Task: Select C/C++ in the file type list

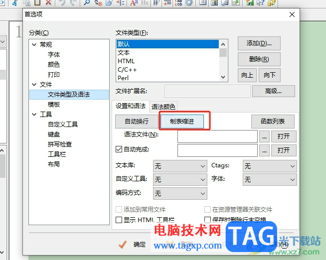Action: tap(167, 70)
